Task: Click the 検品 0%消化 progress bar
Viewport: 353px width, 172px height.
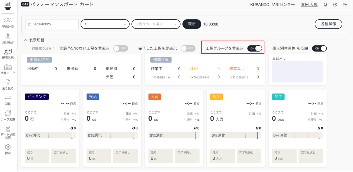Action: coord(112,135)
